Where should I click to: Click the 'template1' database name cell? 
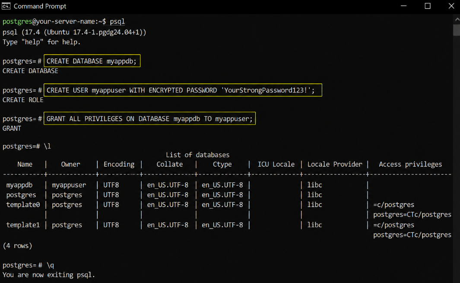23,225
